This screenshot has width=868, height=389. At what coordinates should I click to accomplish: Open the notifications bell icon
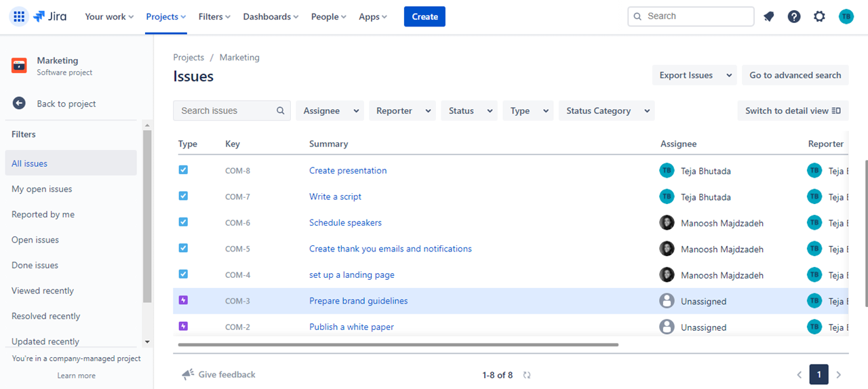[x=768, y=16]
